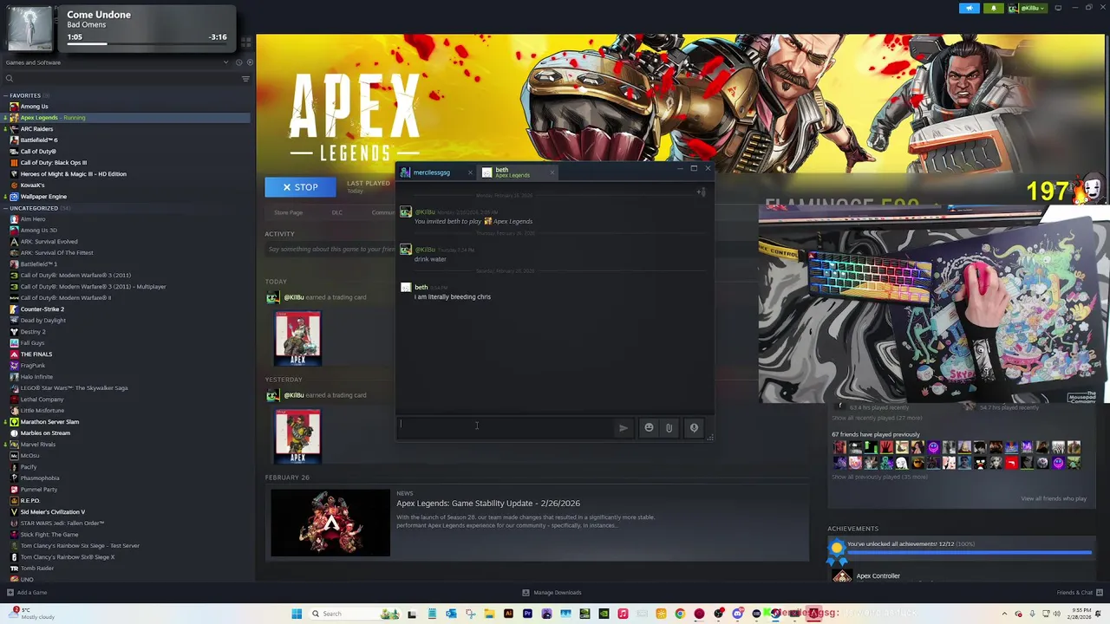Click the attach file icon in chat
This screenshot has height=624, width=1110.
click(x=669, y=427)
